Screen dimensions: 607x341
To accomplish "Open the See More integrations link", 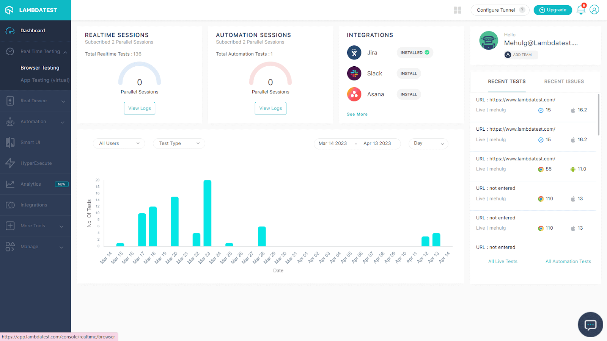I will (x=357, y=114).
